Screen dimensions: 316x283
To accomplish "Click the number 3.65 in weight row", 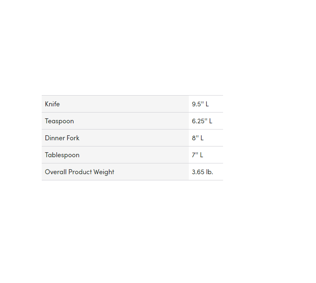I will 198,172.
